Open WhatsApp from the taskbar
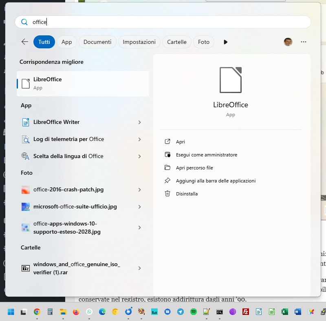 [x=89, y=312]
